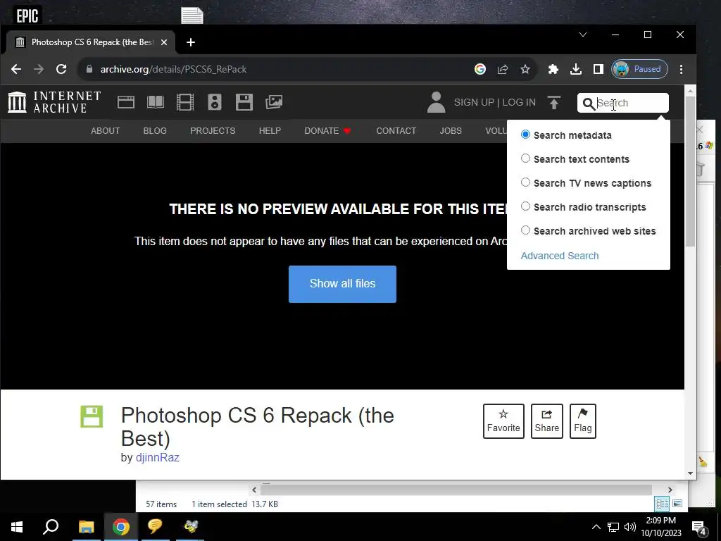Switch File Explorer to details view icon
The image size is (721, 541).
pyautogui.click(x=663, y=504)
